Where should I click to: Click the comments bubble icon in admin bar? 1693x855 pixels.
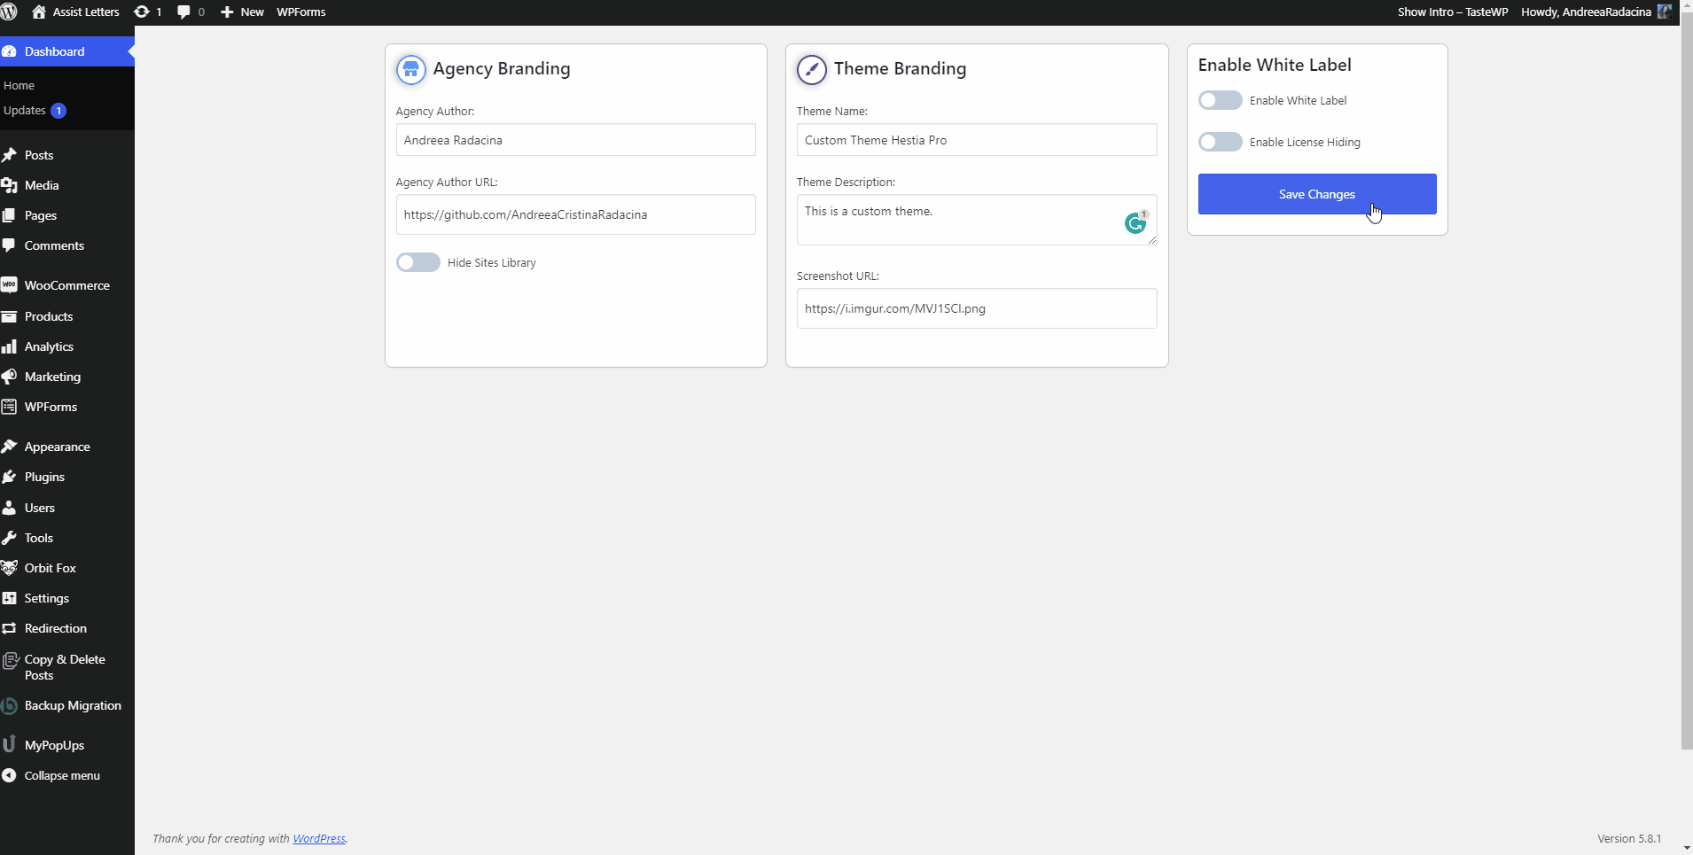[x=183, y=12]
